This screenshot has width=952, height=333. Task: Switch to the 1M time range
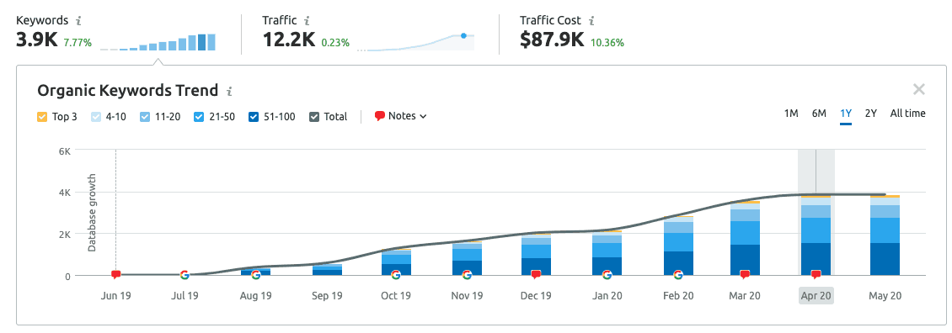[790, 114]
